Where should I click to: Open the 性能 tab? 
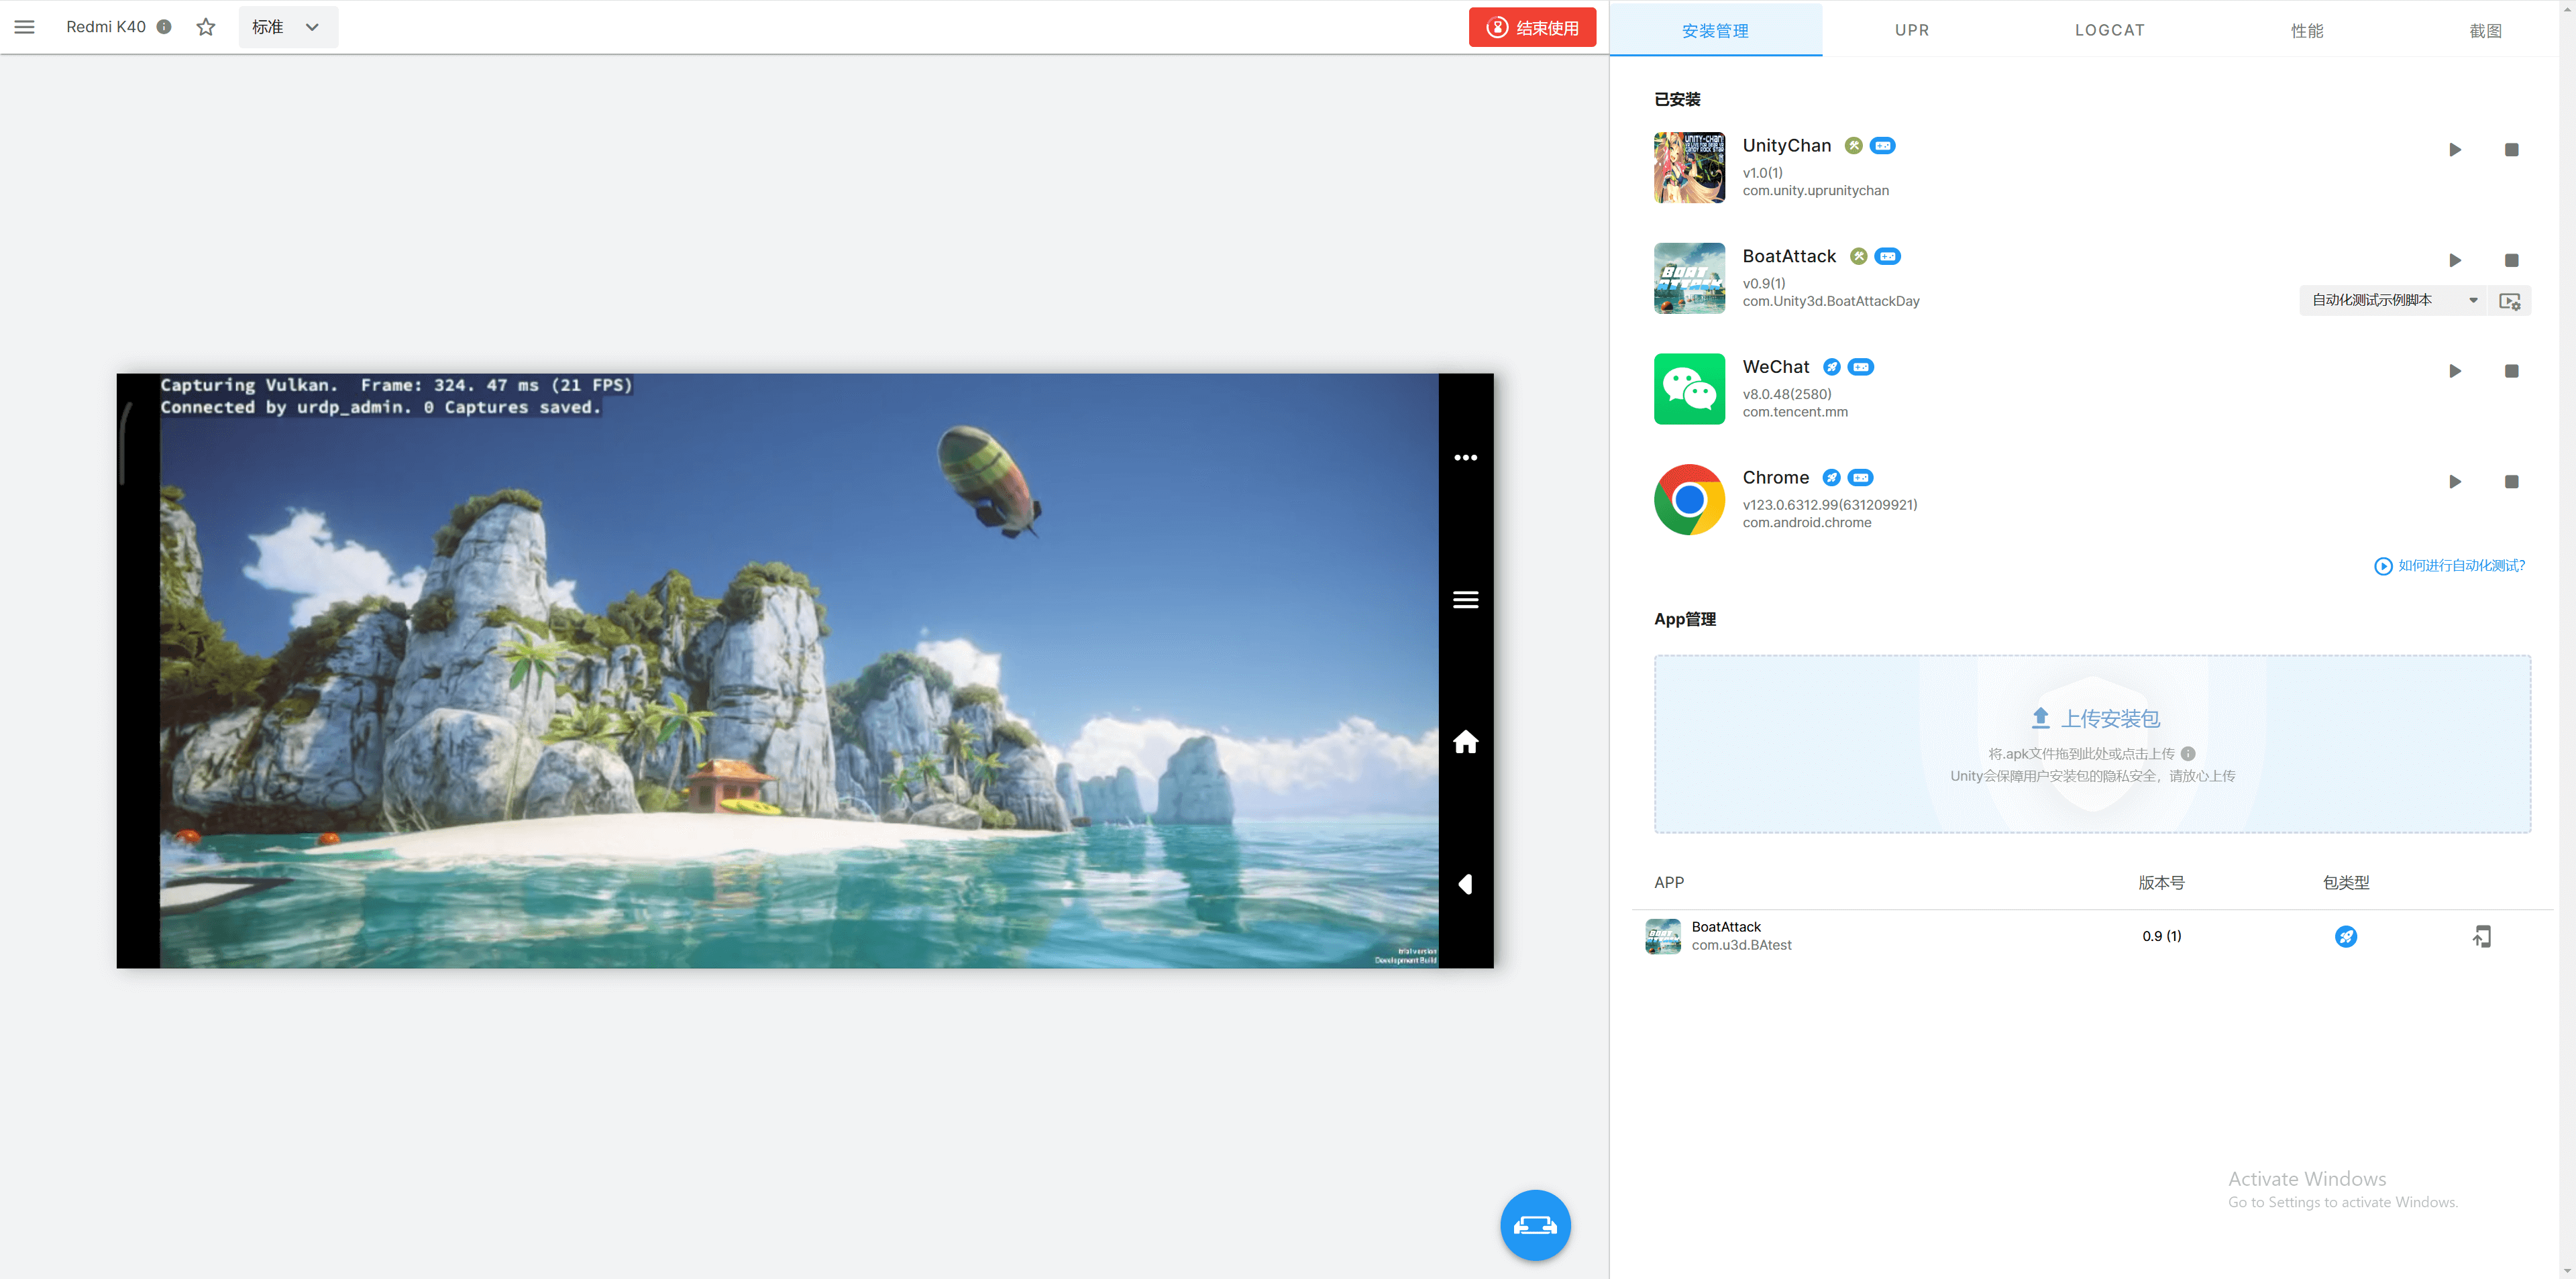pyautogui.click(x=2306, y=30)
